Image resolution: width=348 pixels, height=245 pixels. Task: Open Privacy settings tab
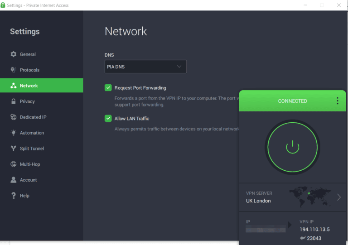pos(42,101)
